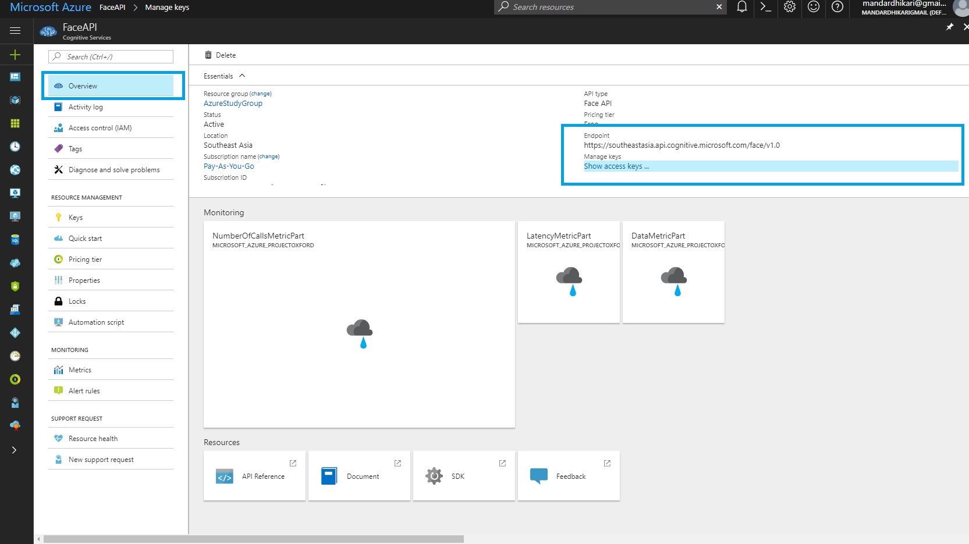Open the SDK gear tile
The height and width of the screenshot is (544, 969).
pyautogui.click(x=464, y=476)
